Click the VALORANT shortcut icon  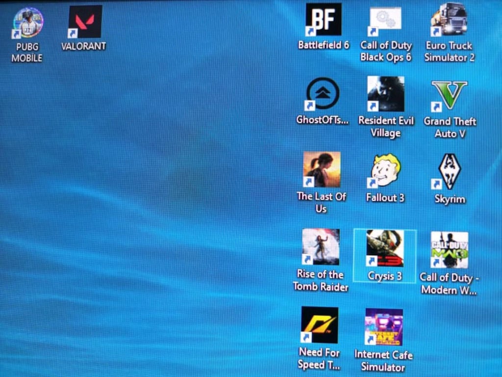pyautogui.click(x=85, y=22)
